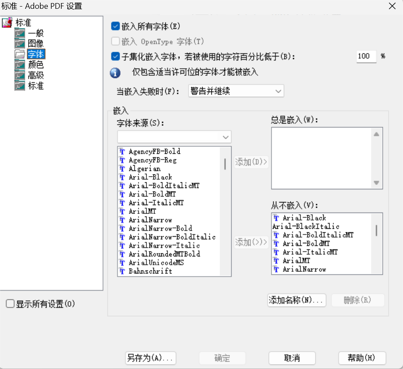Enable 显示所有设置 checkbox
Image resolution: width=403 pixels, height=369 pixels.
click(10, 304)
